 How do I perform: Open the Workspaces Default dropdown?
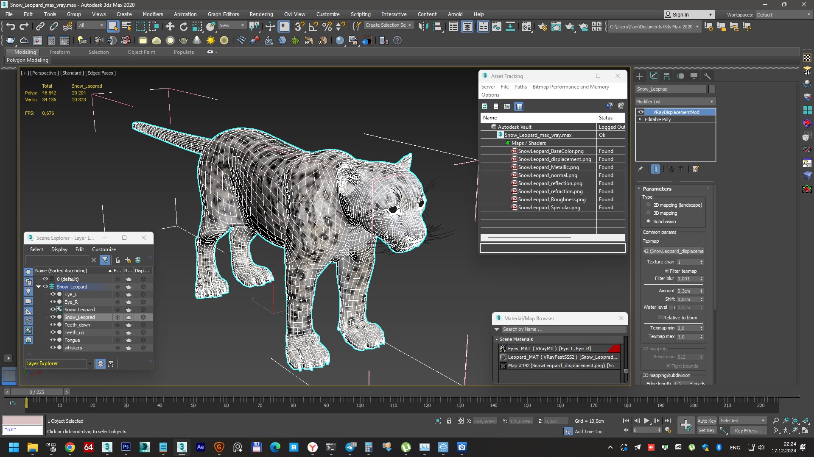pyautogui.click(x=783, y=14)
